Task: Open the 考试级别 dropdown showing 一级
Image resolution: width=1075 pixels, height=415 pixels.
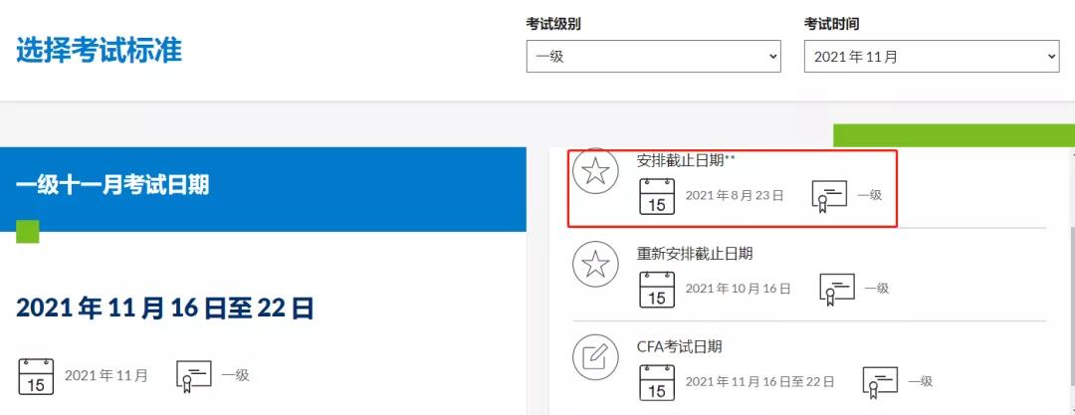Action: (x=653, y=57)
